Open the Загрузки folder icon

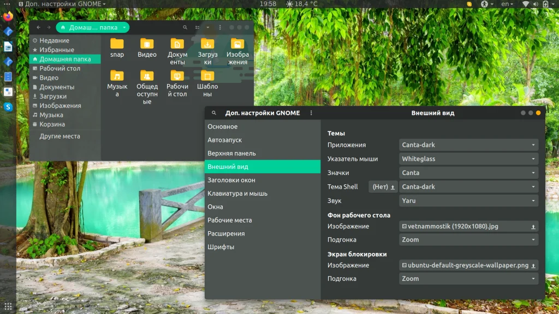207,44
